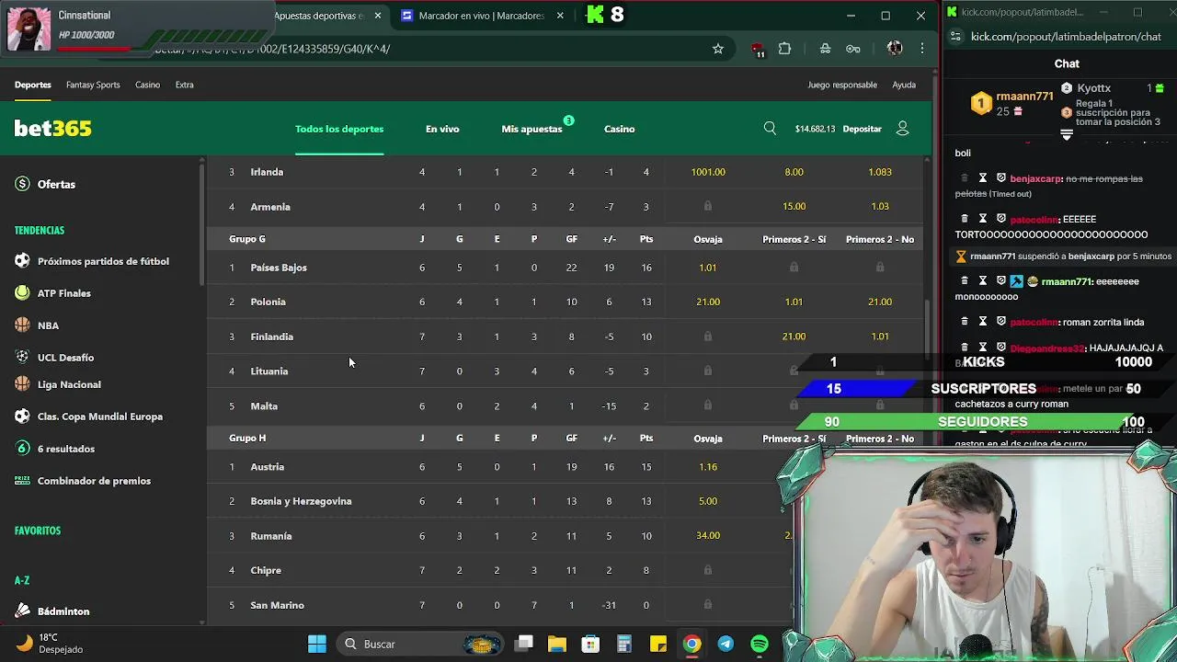Open Liga Nacional in sidebar
1177x662 pixels.
[69, 384]
